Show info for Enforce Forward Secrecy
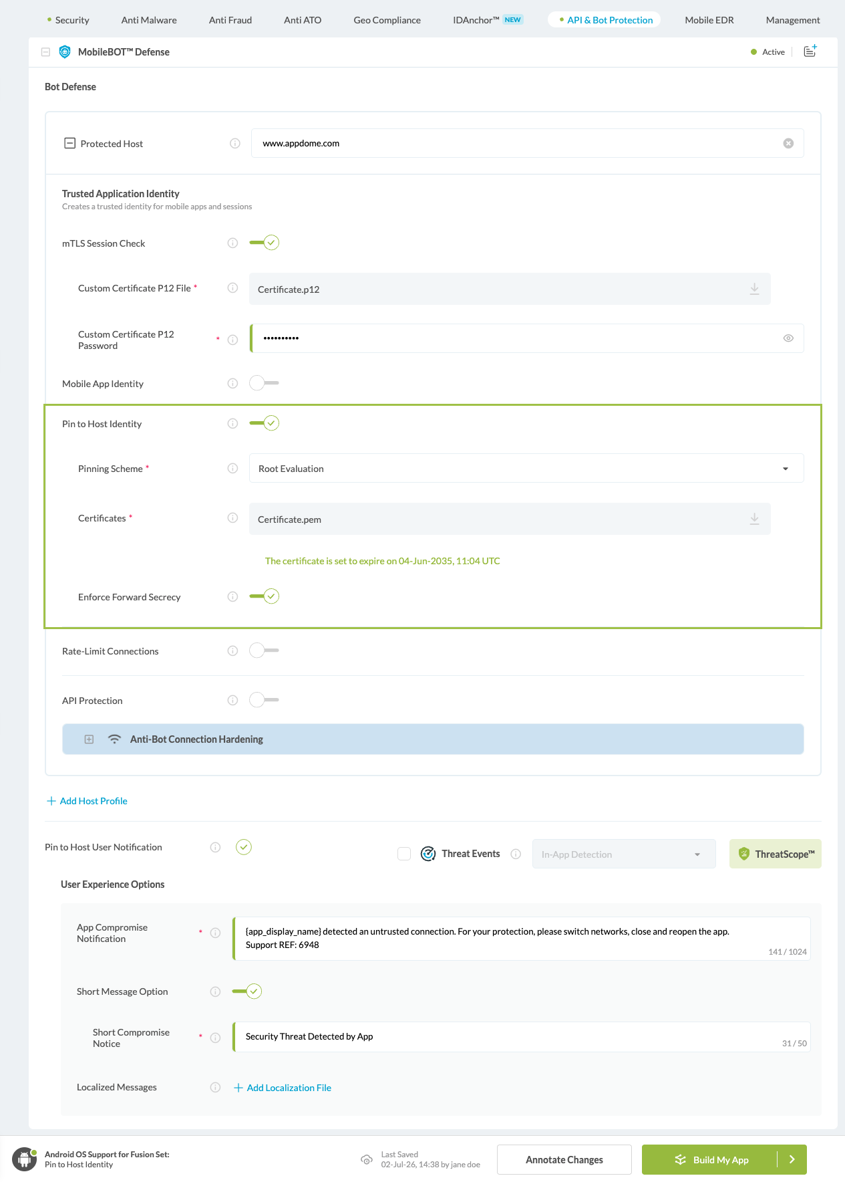Image resolution: width=845 pixels, height=1182 pixels. tap(232, 597)
